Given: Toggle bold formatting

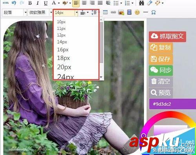Looking at the screenshot, I should (30, 3).
